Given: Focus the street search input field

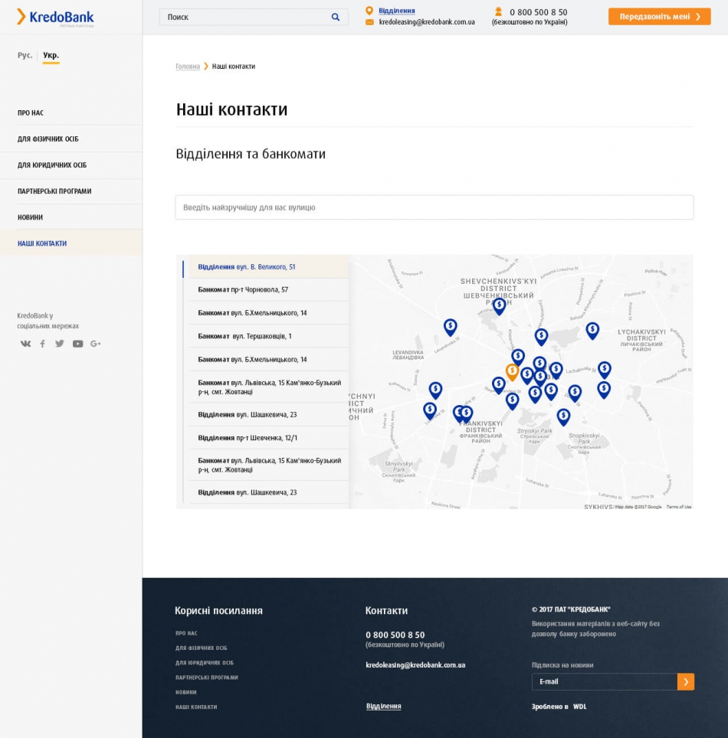Looking at the screenshot, I should tap(434, 207).
